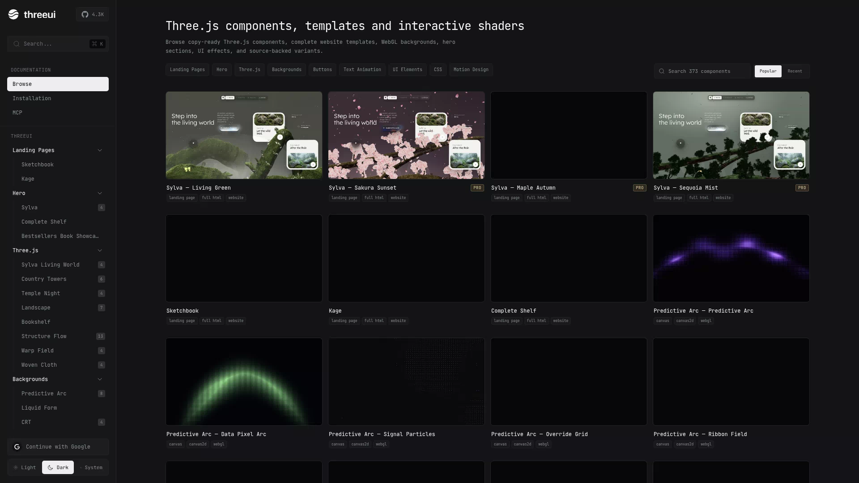Switch theme to Light
Image resolution: width=859 pixels, height=483 pixels.
[x=25, y=467]
